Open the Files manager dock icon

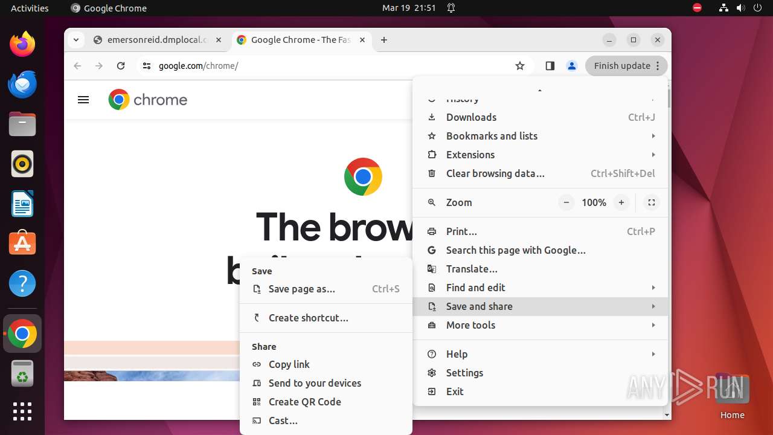[22, 124]
